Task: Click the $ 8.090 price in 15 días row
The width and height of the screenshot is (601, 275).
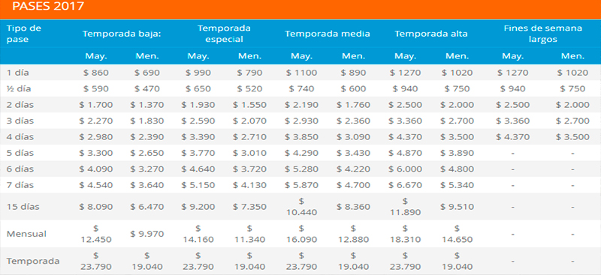Action: tap(96, 207)
